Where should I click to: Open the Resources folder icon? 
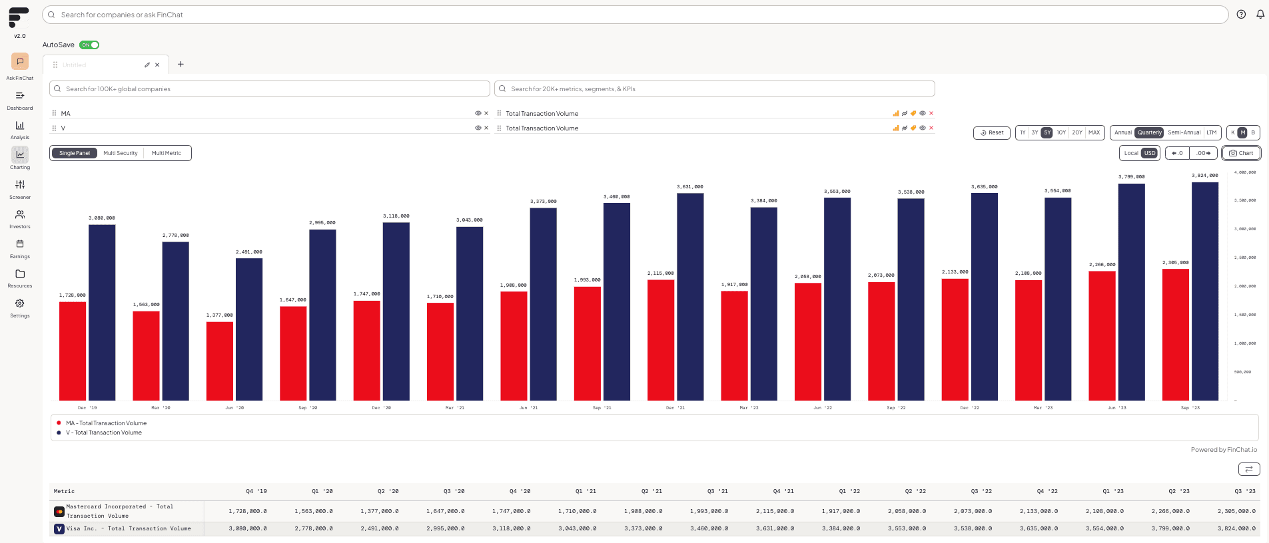coord(20,273)
